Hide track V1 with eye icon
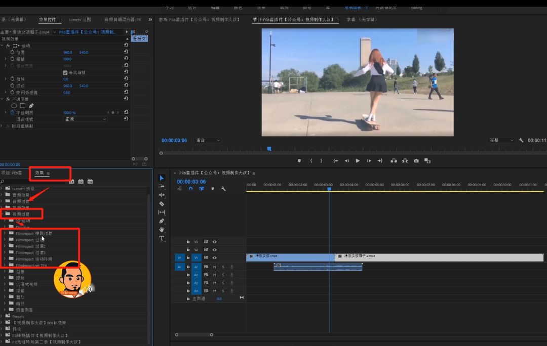547x346 pixels. point(214,257)
